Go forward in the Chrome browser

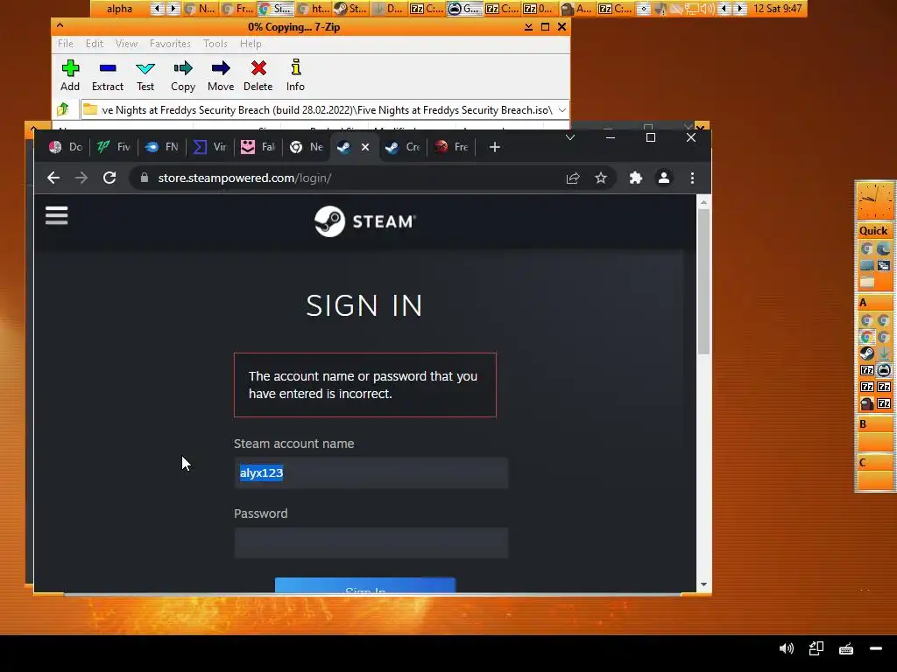81,178
